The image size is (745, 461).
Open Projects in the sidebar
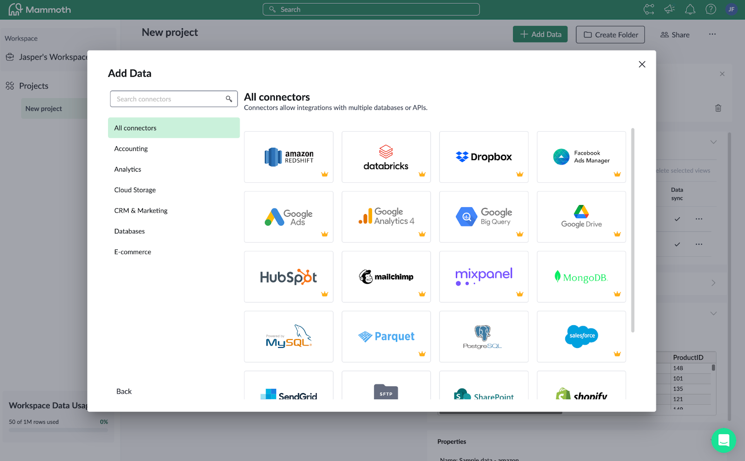pyautogui.click(x=27, y=86)
